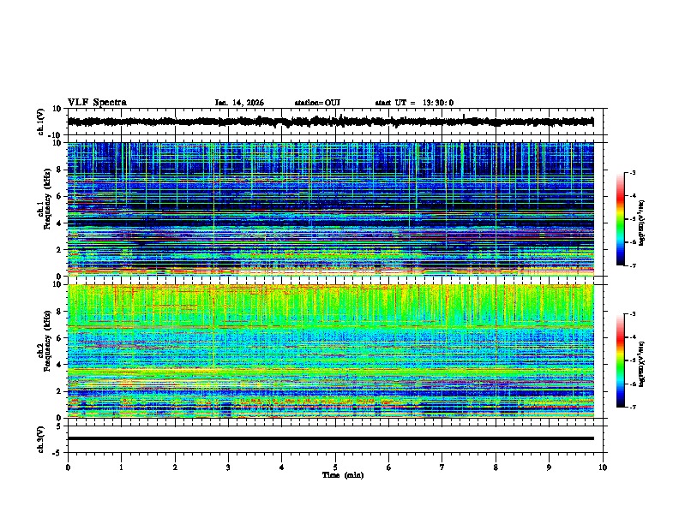Click time axis tick label "5"
The width and height of the screenshot is (679, 524).
tap(335, 467)
